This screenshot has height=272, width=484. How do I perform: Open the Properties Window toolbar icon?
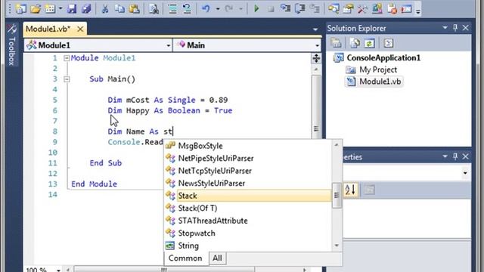(x=348, y=8)
